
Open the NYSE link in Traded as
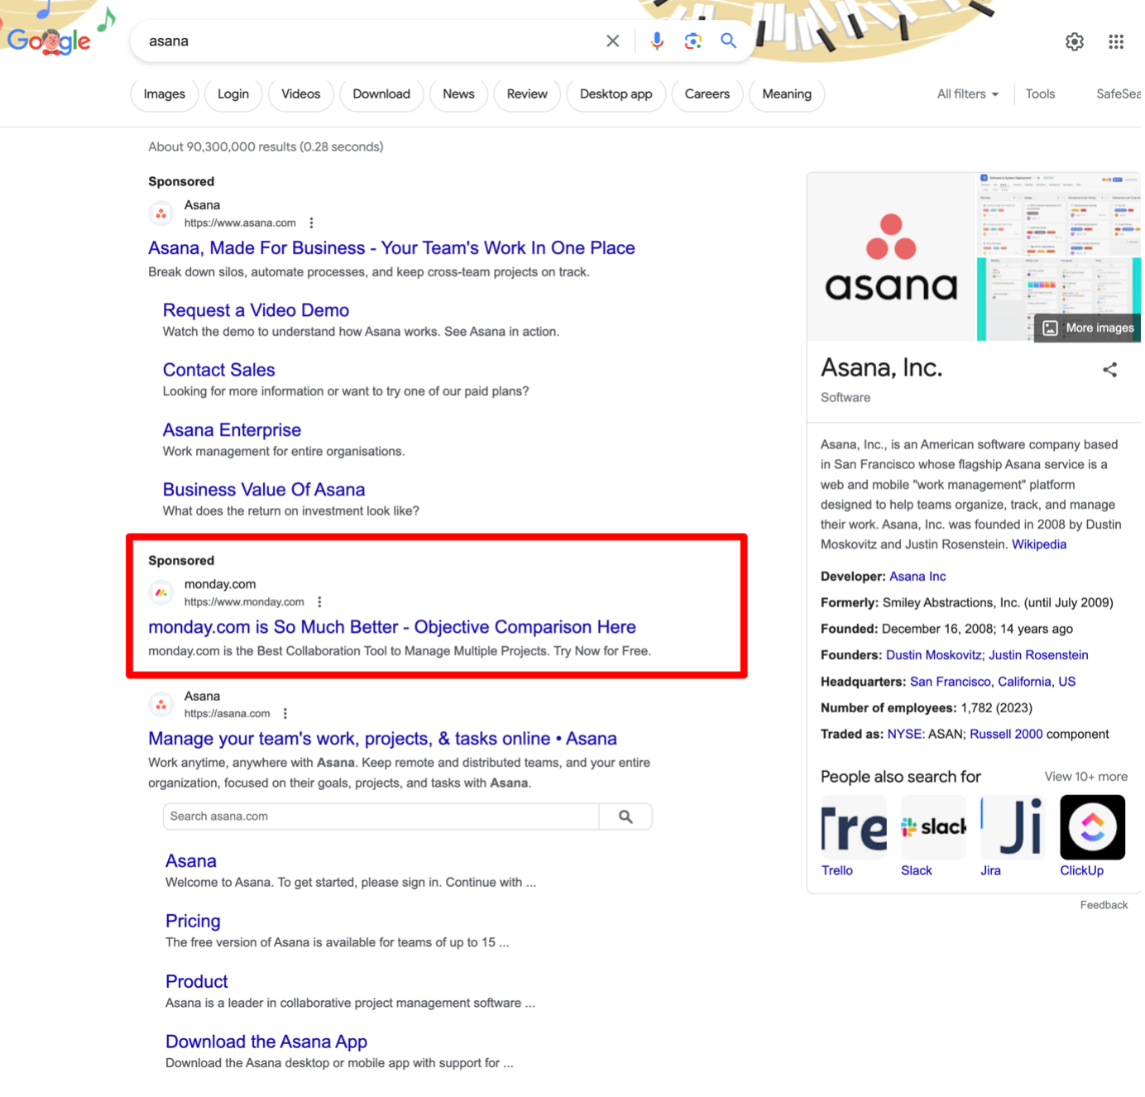903,735
